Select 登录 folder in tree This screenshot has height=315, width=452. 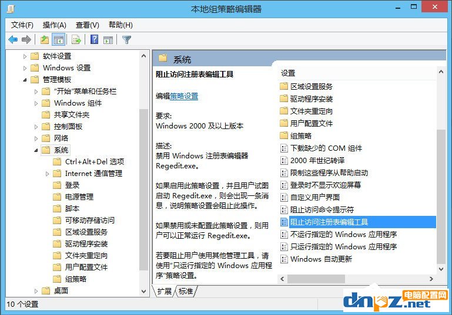point(72,185)
